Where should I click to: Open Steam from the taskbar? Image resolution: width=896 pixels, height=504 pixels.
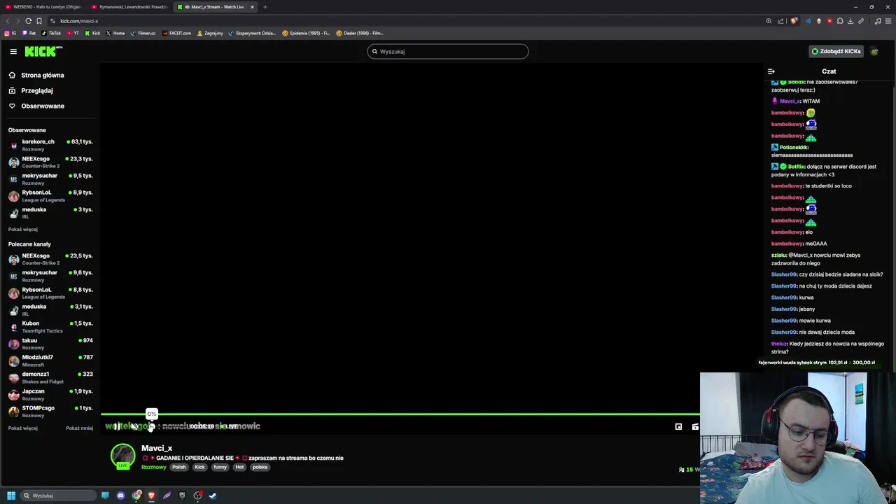[213, 496]
